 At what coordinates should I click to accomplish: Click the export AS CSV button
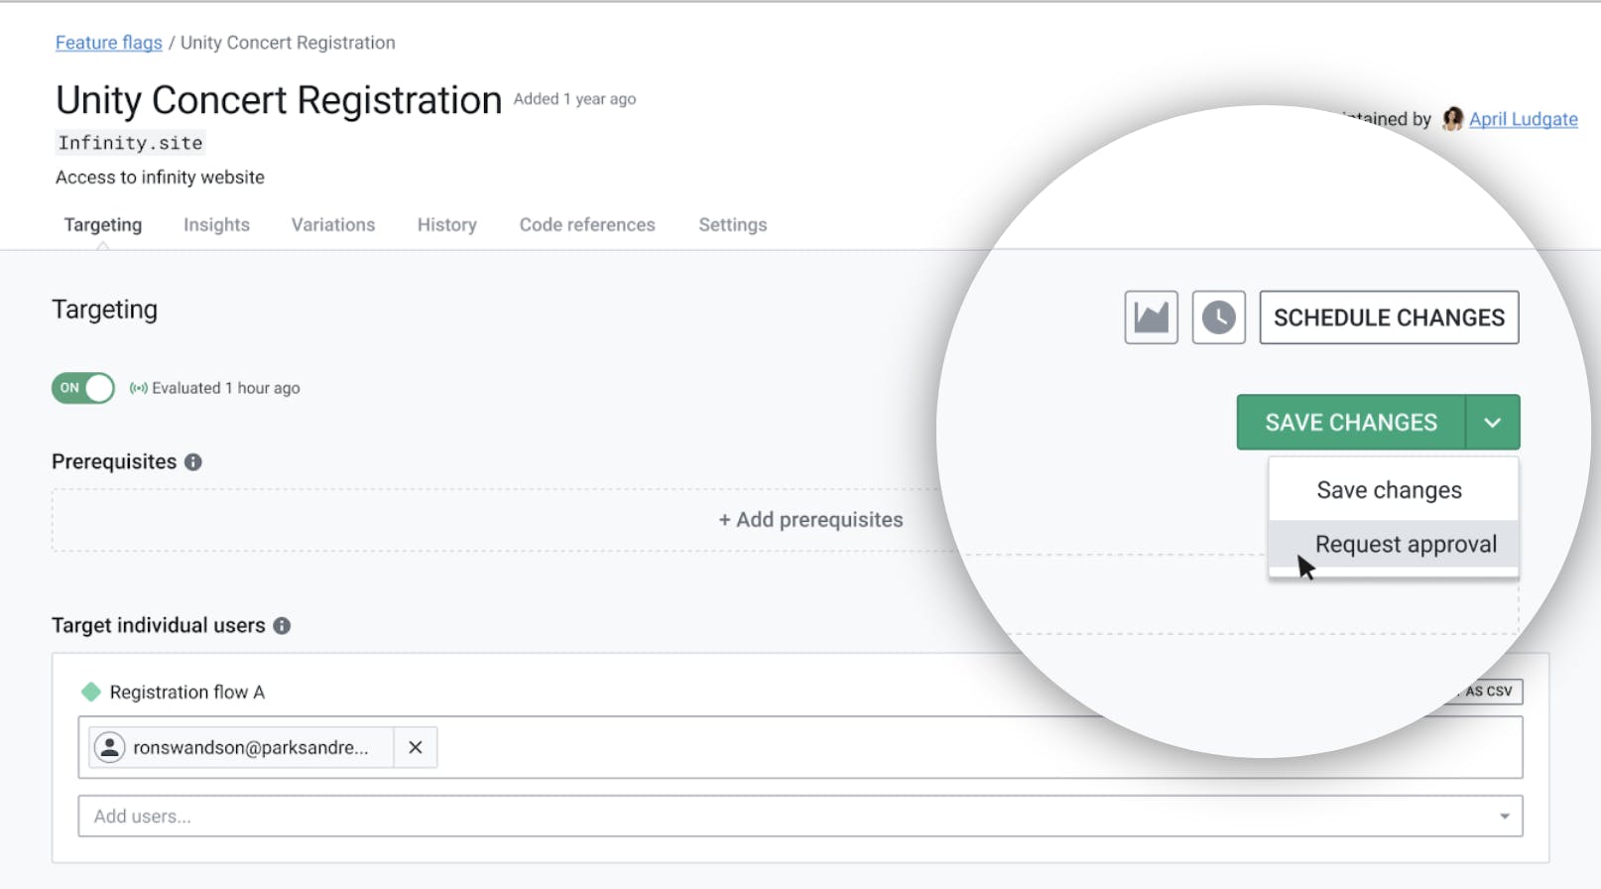(x=1488, y=692)
